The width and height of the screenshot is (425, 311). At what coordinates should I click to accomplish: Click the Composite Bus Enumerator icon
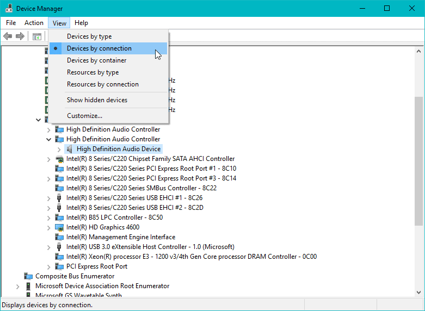coord(28,276)
